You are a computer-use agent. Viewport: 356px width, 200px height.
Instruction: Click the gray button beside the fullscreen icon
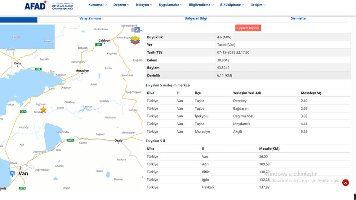[132, 30]
